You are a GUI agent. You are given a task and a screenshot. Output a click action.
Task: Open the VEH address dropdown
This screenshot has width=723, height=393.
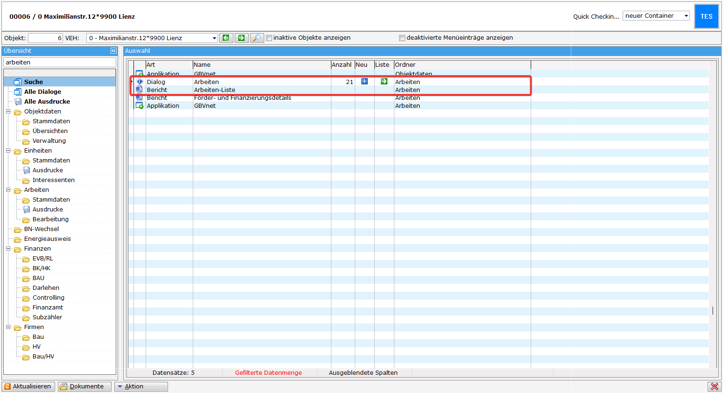point(214,38)
